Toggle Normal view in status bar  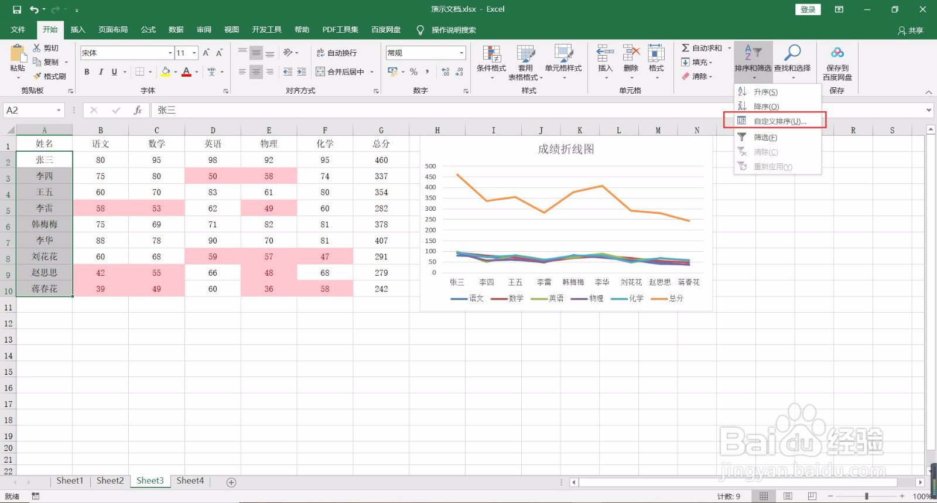764,496
